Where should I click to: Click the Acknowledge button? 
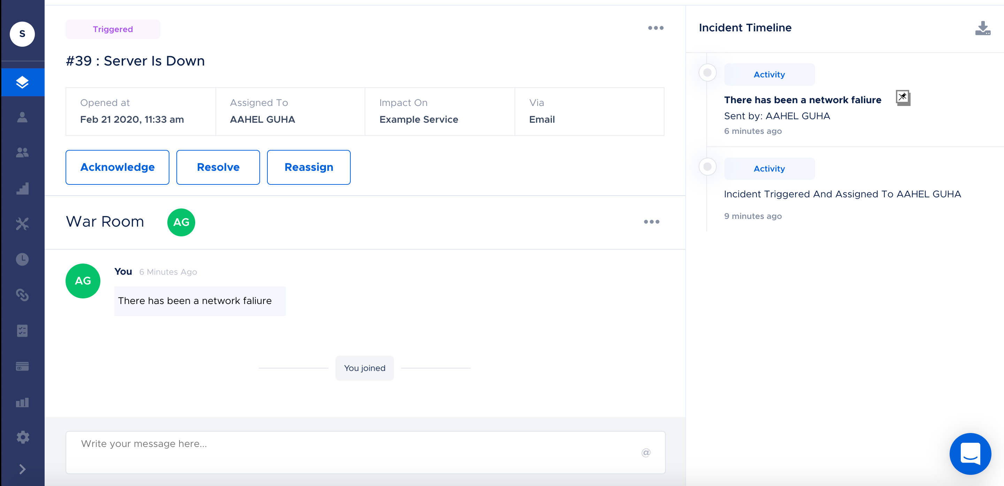point(117,167)
